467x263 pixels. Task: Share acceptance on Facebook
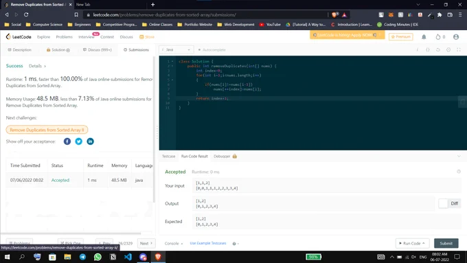tap(67, 141)
